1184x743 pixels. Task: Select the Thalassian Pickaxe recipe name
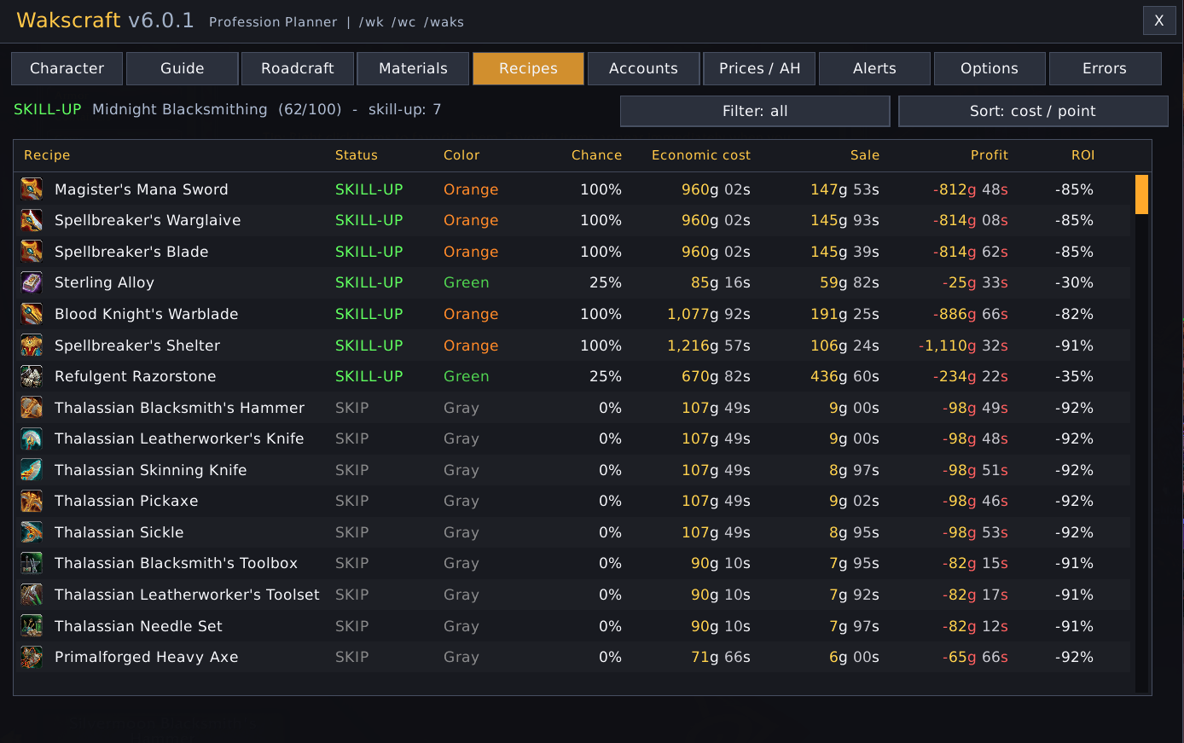click(x=126, y=501)
